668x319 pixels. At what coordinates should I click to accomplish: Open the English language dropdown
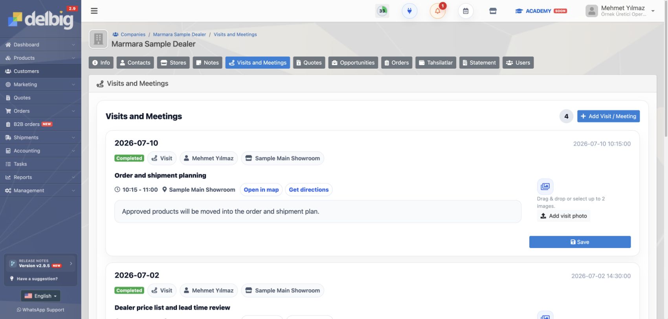[40, 296]
